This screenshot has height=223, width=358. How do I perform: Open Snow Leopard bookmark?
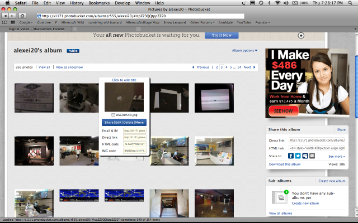pyautogui.click(x=175, y=22)
